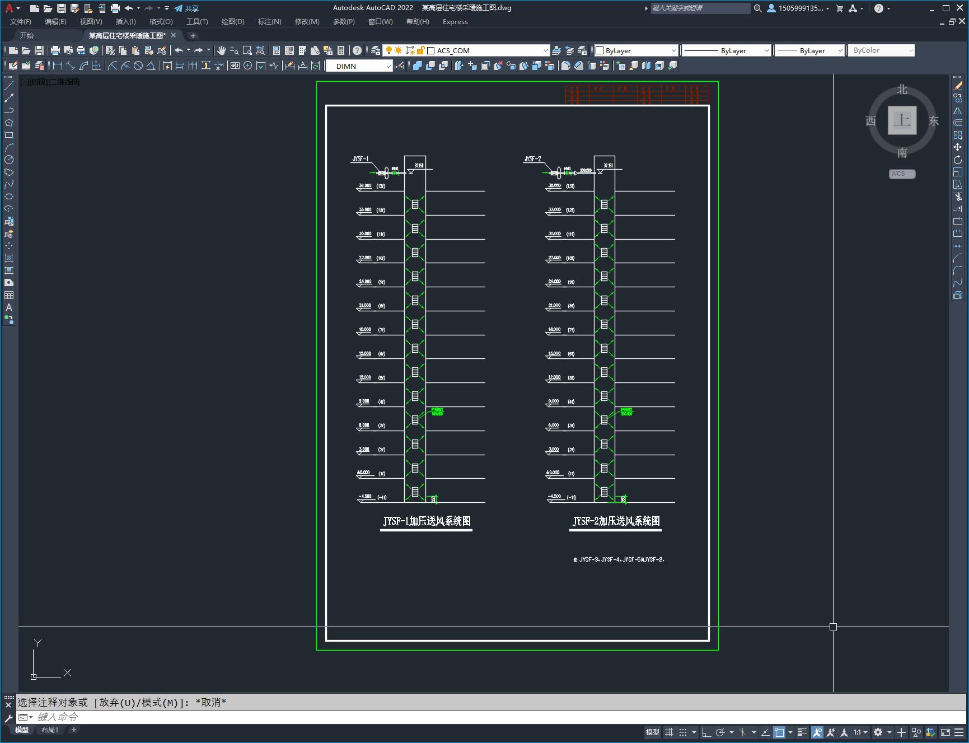
Task: Click the user account 1505999135 button
Action: 798,8
